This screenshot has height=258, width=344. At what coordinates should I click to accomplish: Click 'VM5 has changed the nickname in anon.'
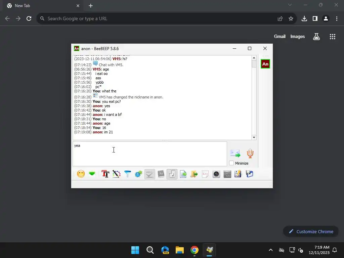point(131,97)
